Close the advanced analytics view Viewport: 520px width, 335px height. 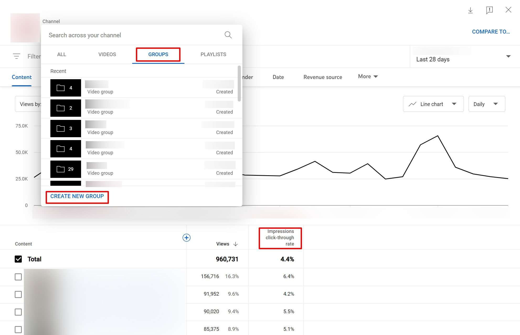pos(508,10)
